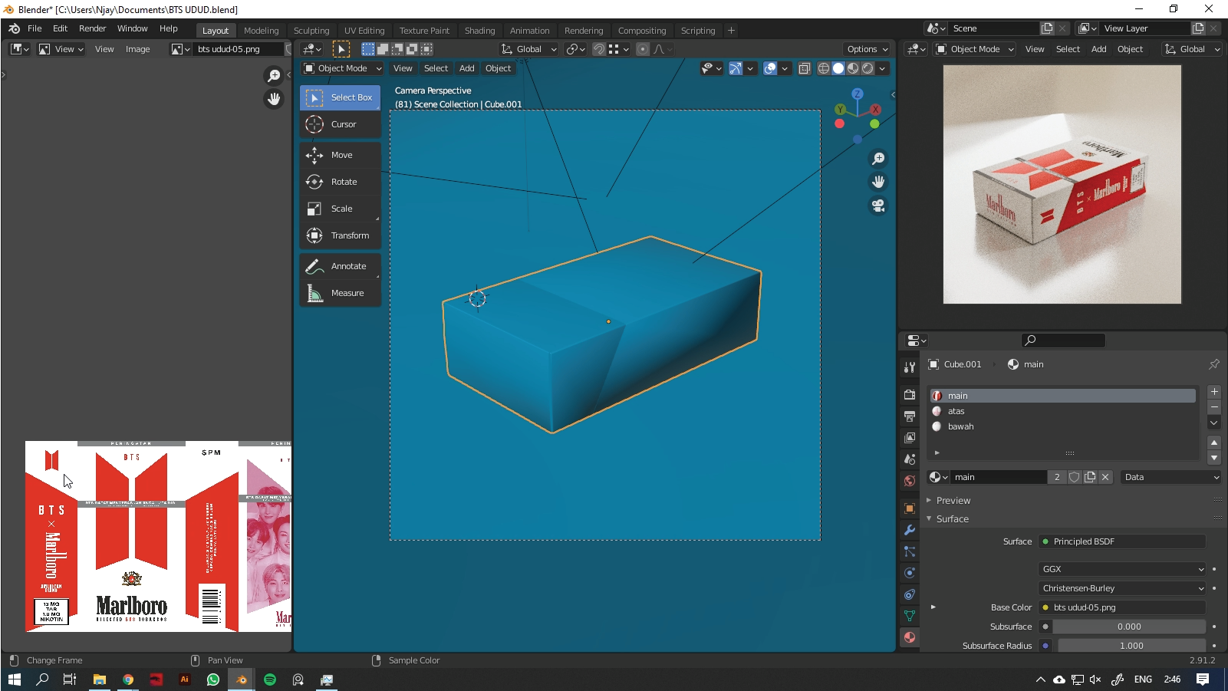Viewport: 1228px width, 691px height.
Task: Switch to material preview shading
Action: coord(853,68)
